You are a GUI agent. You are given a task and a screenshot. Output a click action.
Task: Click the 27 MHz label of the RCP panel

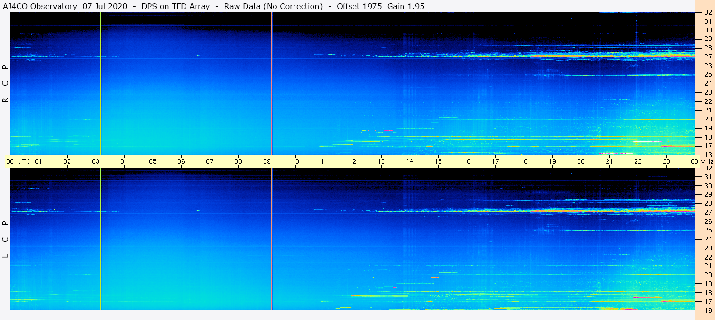(708, 57)
